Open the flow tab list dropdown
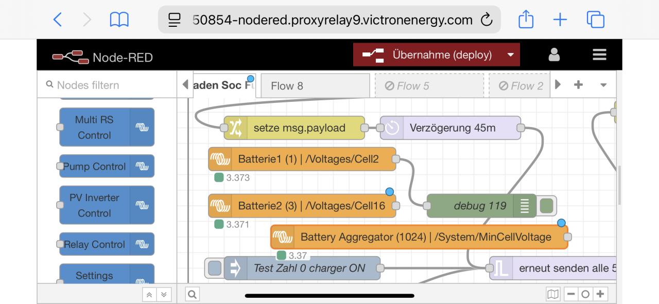The height and width of the screenshot is (304, 659). pyautogui.click(x=603, y=85)
